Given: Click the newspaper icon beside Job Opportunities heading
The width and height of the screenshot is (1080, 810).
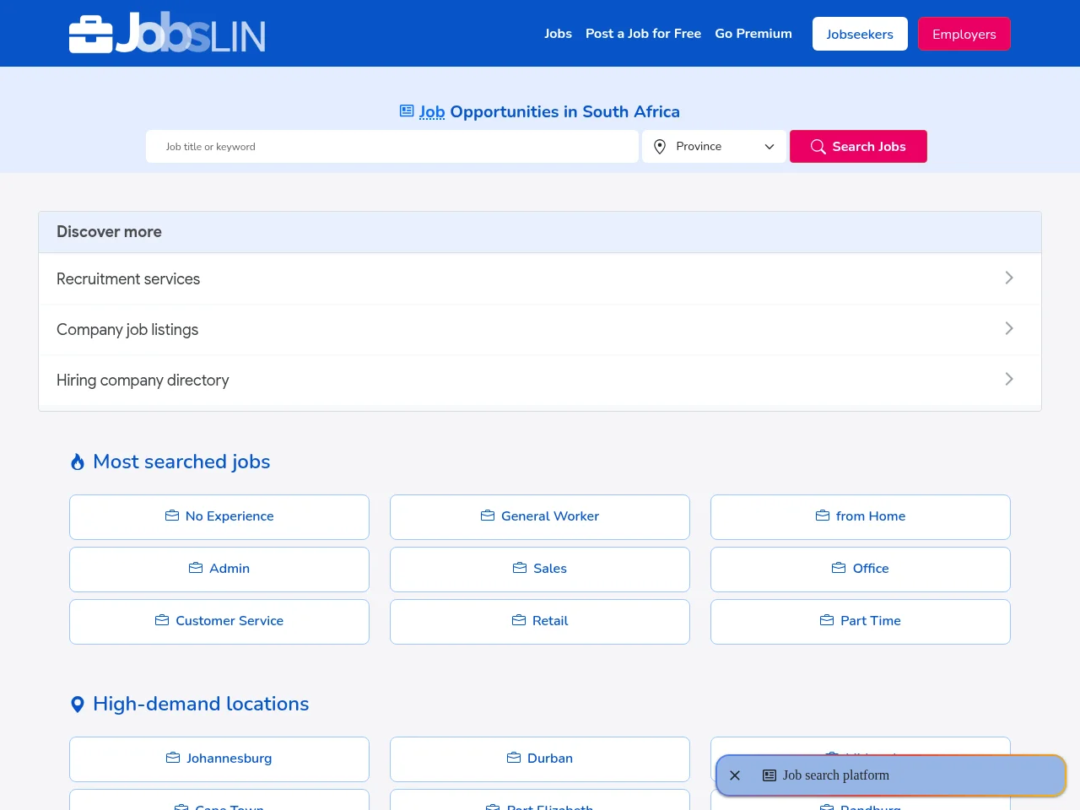Looking at the screenshot, I should [x=407, y=111].
